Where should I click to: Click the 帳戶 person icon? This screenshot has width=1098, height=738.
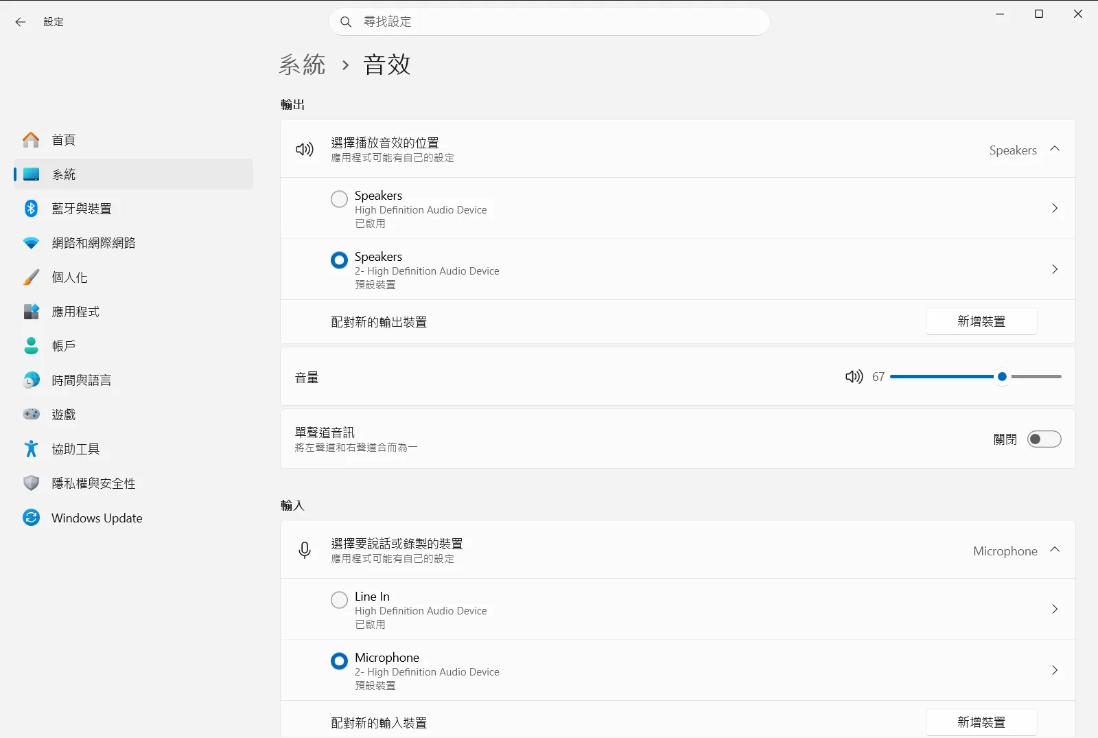pyautogui.click(x=31, y=346)
